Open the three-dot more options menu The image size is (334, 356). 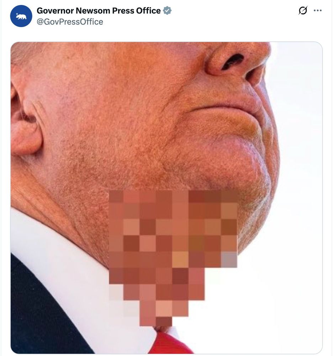pyautogui.click(x=317, y=10)
